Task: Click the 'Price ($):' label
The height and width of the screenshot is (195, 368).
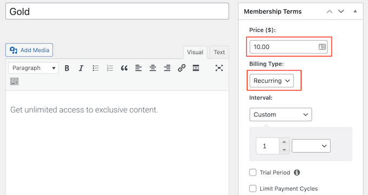Action: pos(262,30)
